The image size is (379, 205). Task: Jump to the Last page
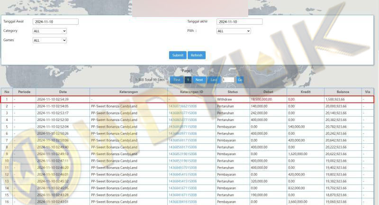tap(214, 80)
